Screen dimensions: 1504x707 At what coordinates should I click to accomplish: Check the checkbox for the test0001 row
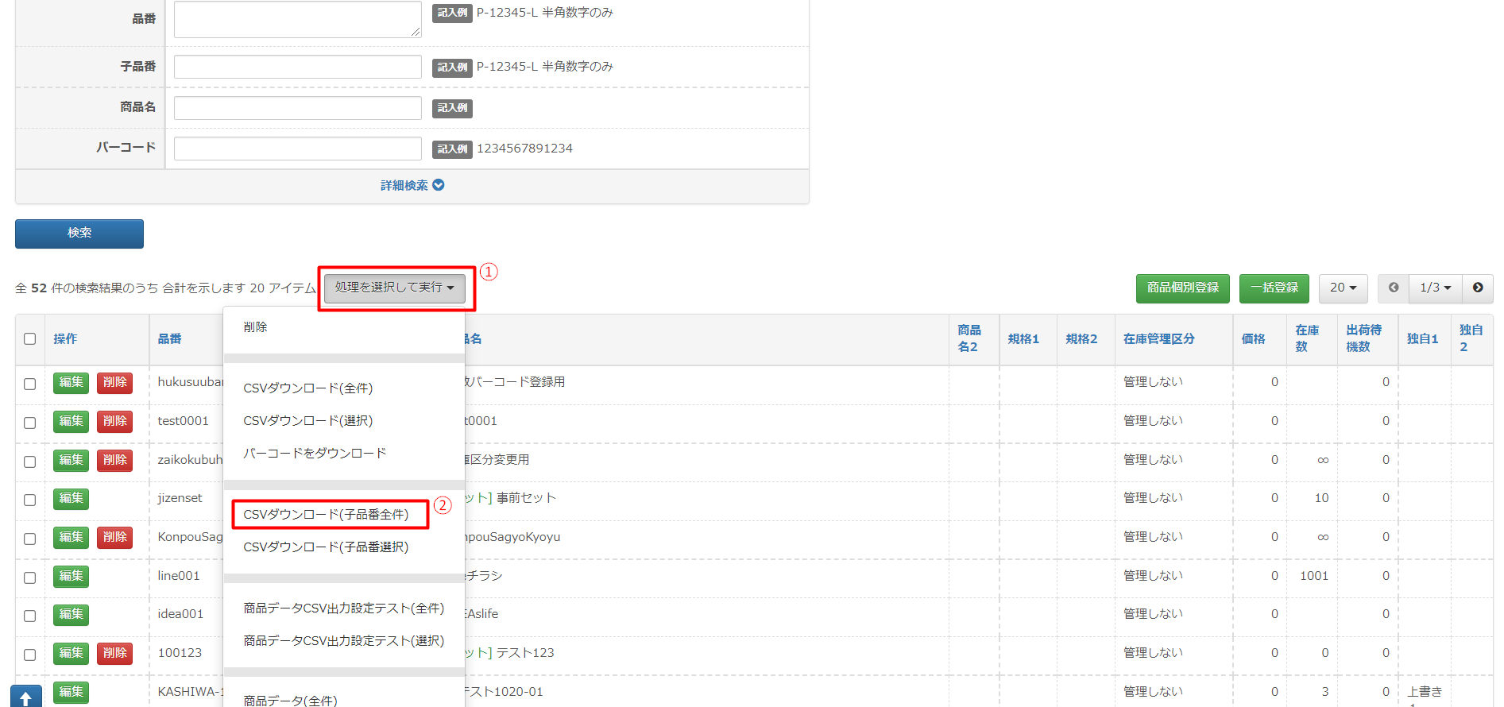tap(30, 423)
